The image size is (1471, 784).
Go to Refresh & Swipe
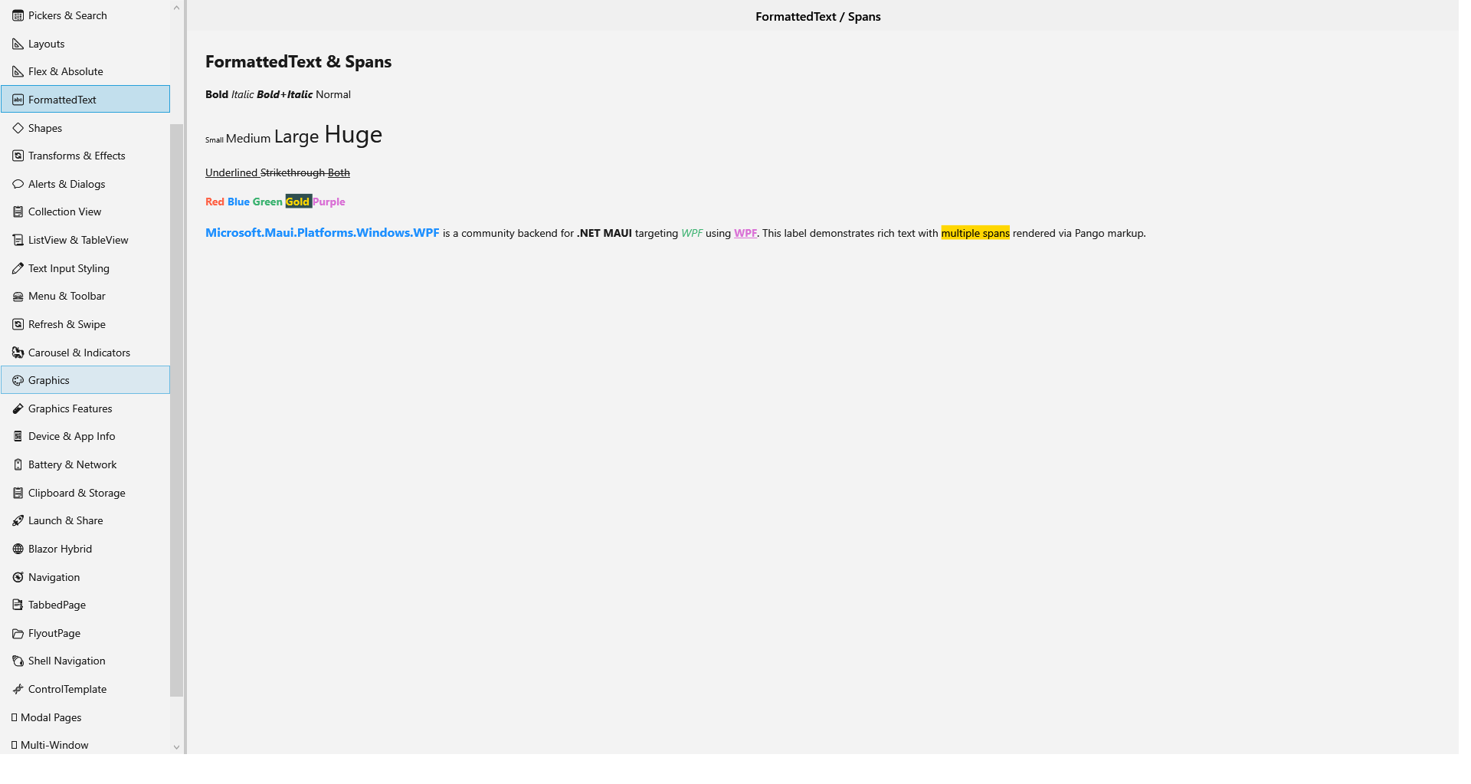tap(85, 324)
